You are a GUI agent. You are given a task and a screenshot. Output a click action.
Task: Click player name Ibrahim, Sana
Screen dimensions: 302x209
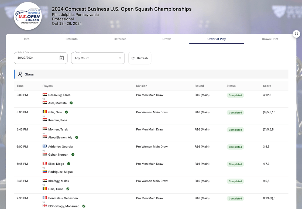coord(58,120)
